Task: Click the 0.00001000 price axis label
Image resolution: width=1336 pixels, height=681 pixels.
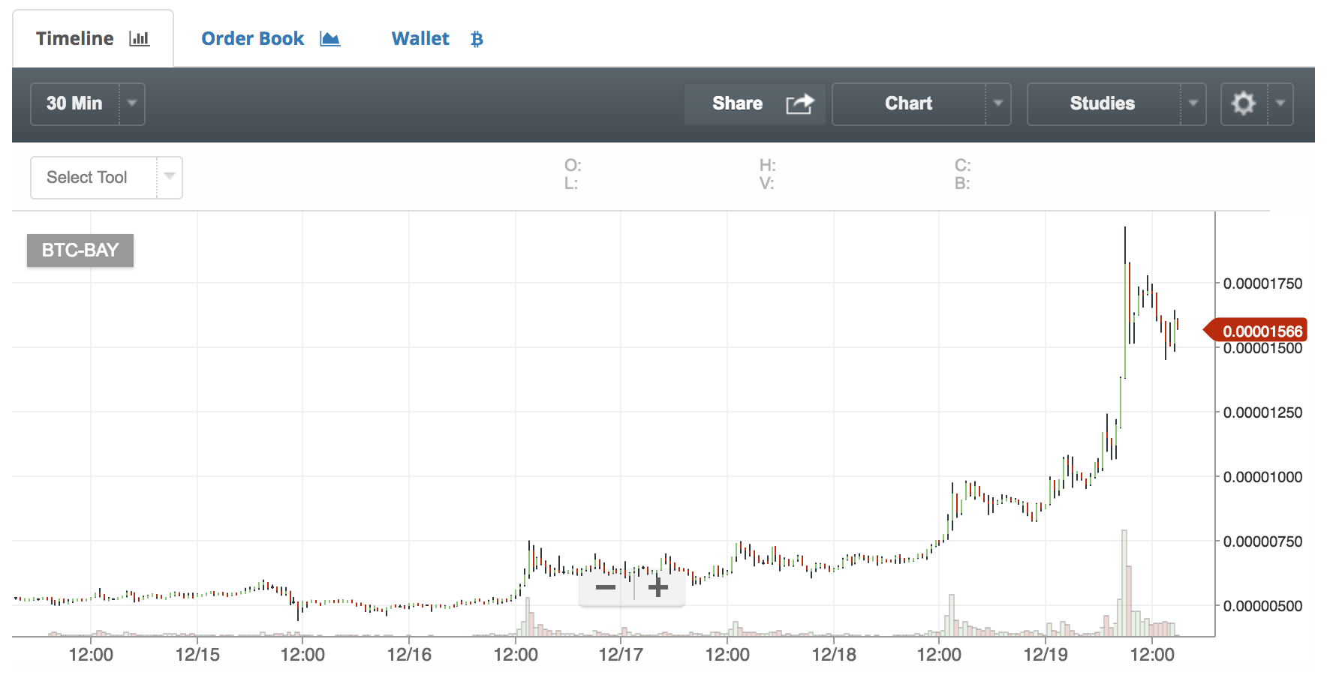Action: pyautogui.click(x=1262, y=477)
